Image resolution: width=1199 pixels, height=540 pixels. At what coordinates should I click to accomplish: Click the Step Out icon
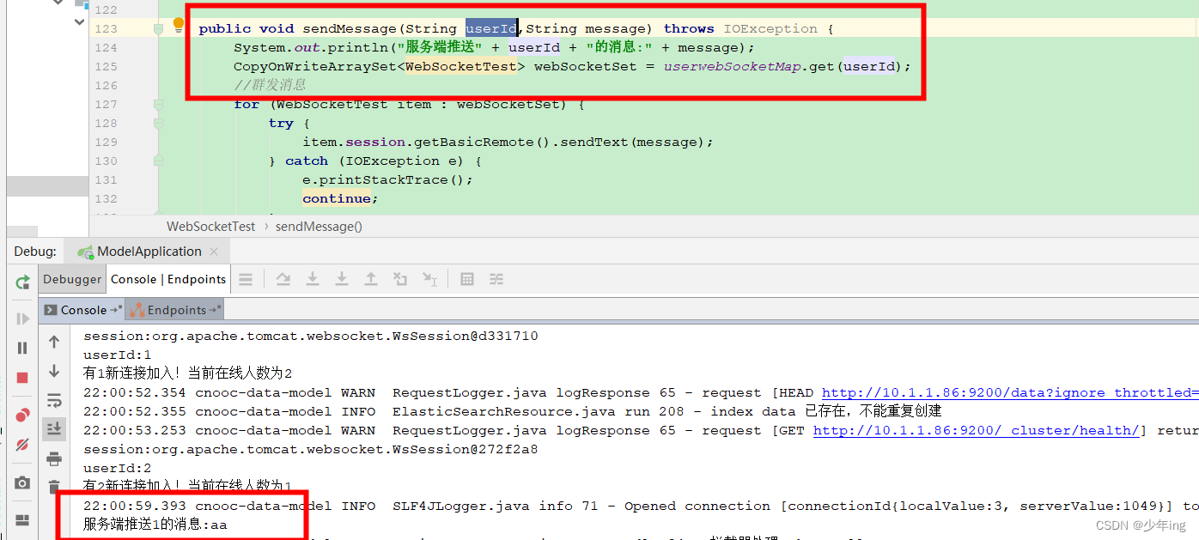tap(371, 279)
